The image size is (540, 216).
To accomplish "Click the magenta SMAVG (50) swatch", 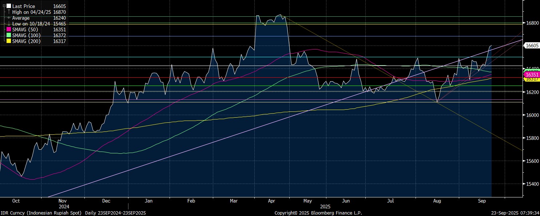I will point(9,30).
